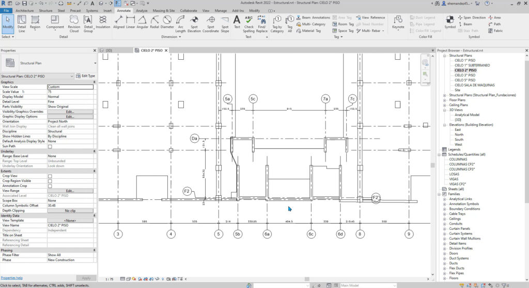Open CIELO 3° PISO structural plan

(x=465, y=75)
